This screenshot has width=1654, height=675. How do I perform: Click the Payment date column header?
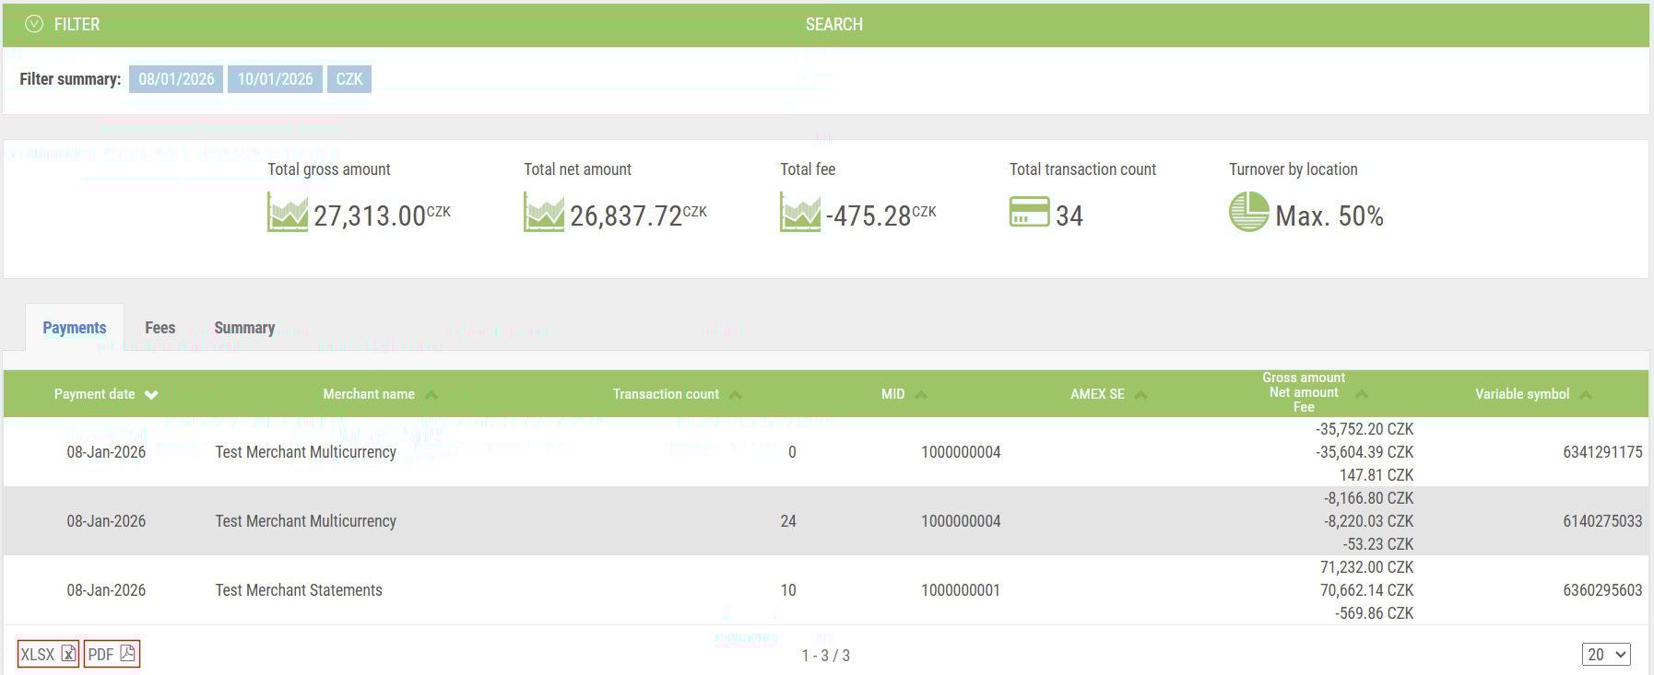[94, 394]
